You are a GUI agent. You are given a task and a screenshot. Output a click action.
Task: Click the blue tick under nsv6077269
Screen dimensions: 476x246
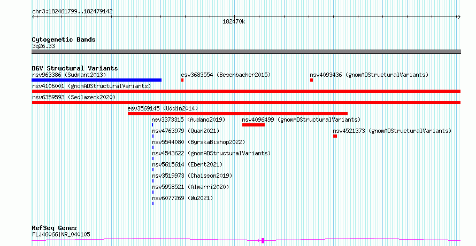point(153,203)
